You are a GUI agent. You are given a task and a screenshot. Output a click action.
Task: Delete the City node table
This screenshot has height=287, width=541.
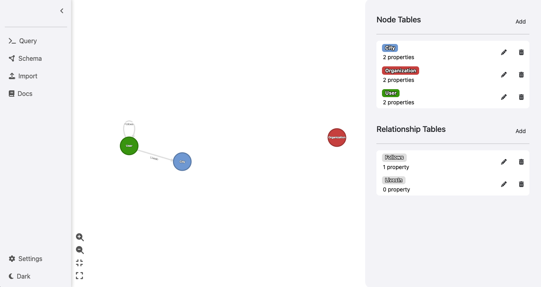click(x=521, y=52)
